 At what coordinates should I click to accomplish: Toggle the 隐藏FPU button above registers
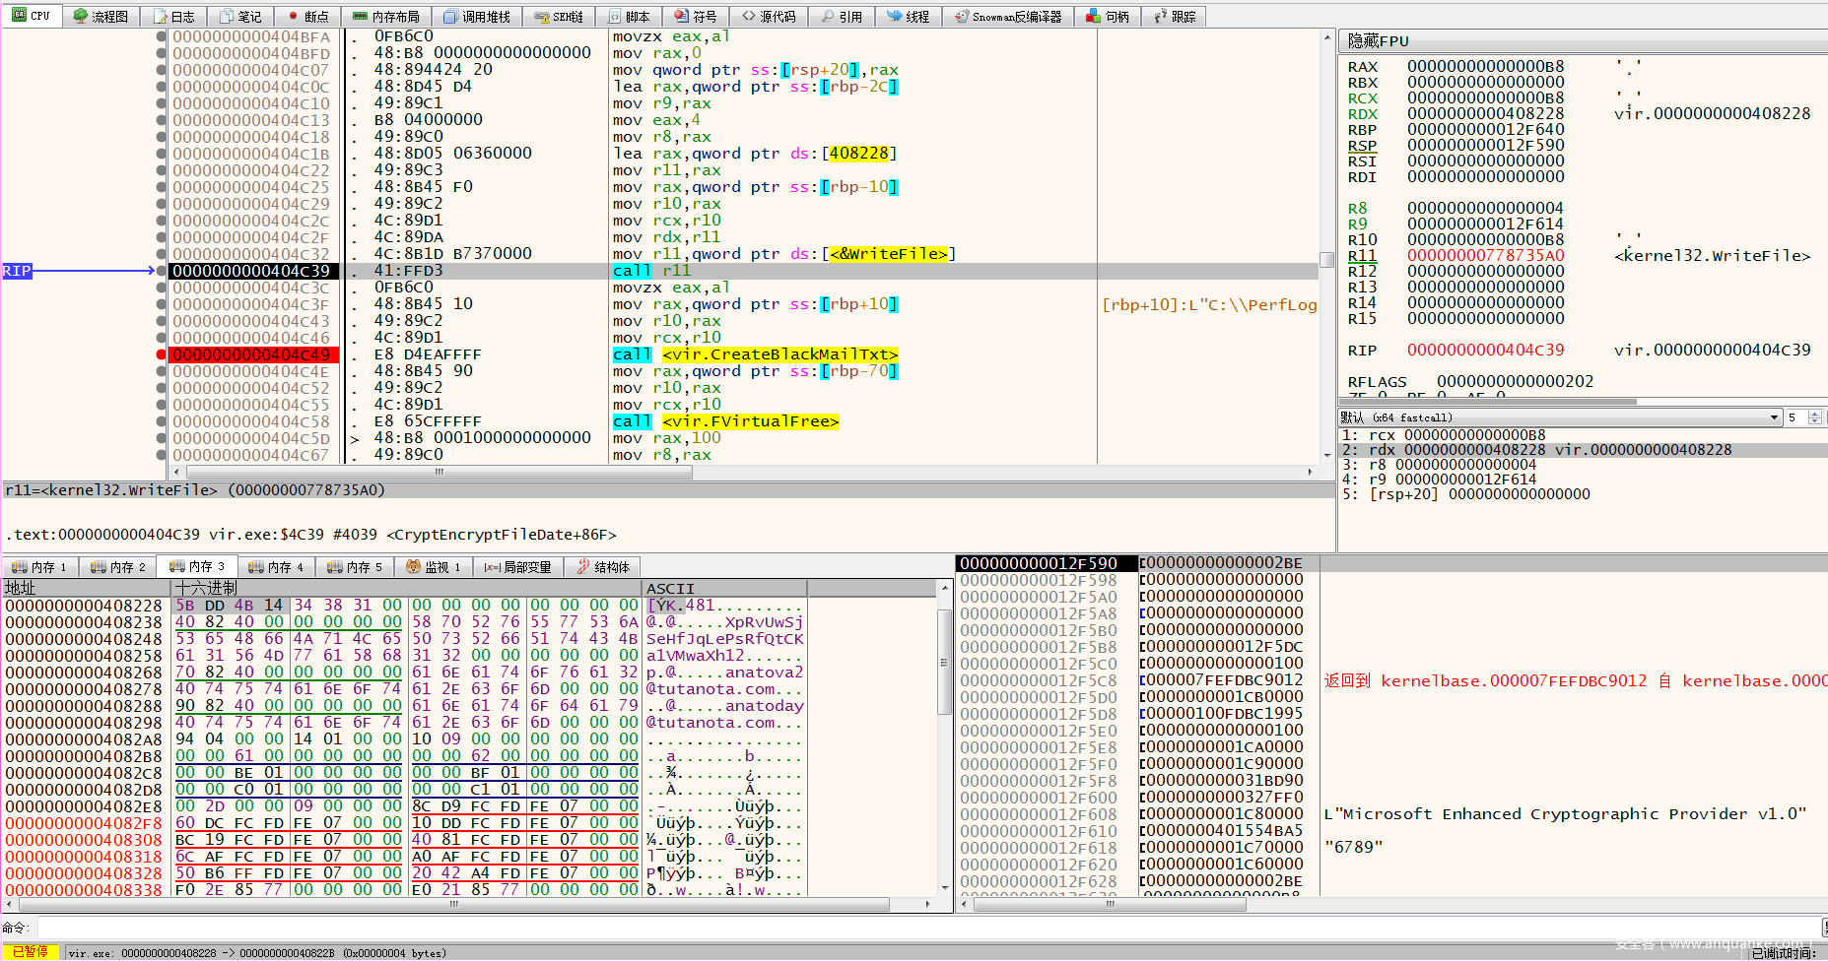coord(1378,41)
